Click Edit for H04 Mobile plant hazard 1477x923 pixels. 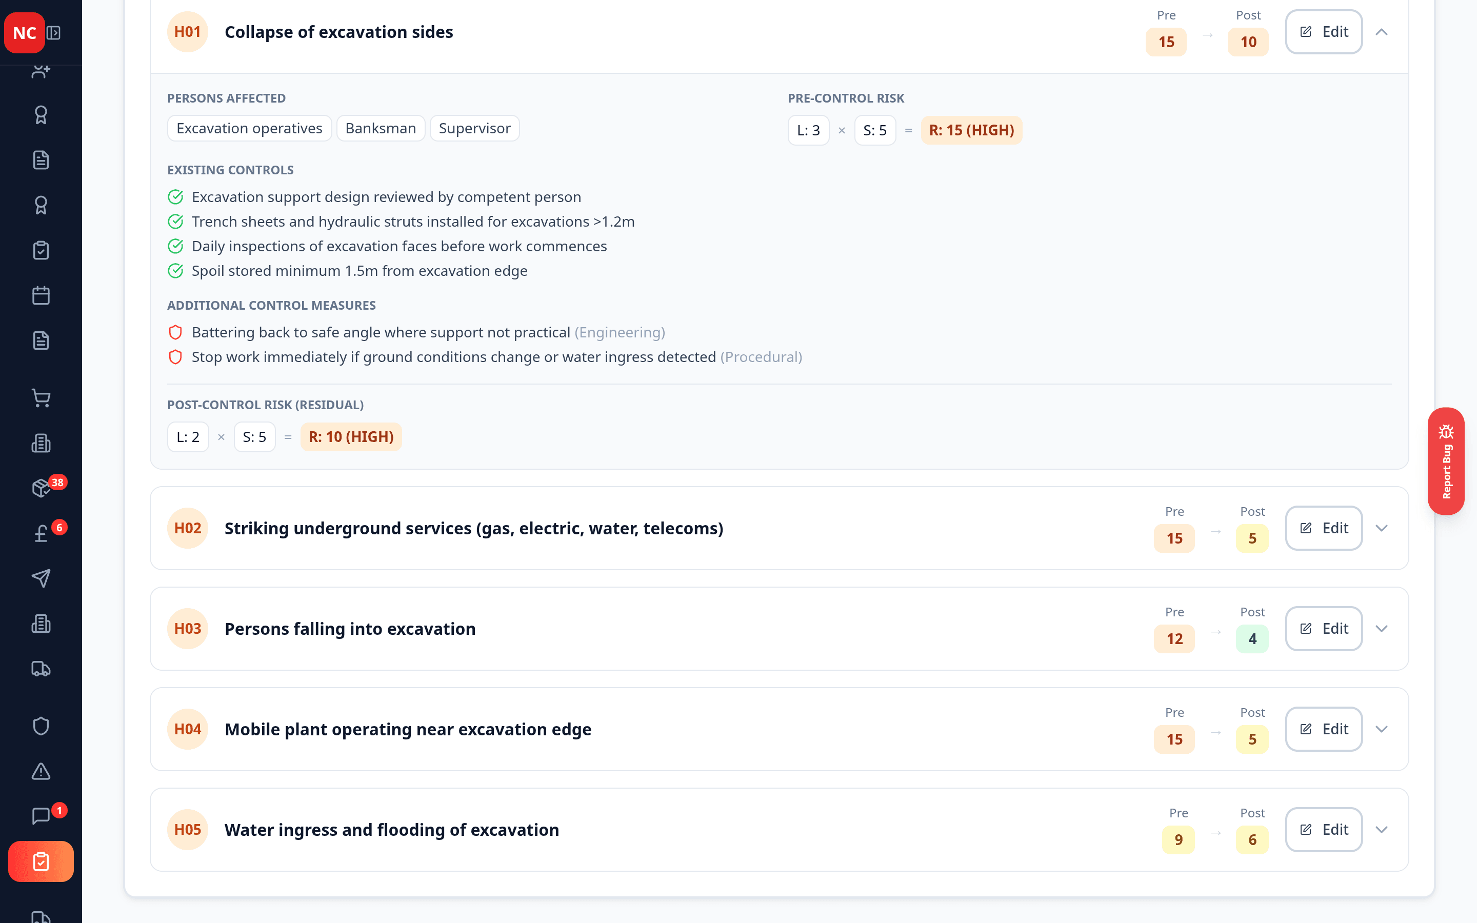pos(1323,729)
